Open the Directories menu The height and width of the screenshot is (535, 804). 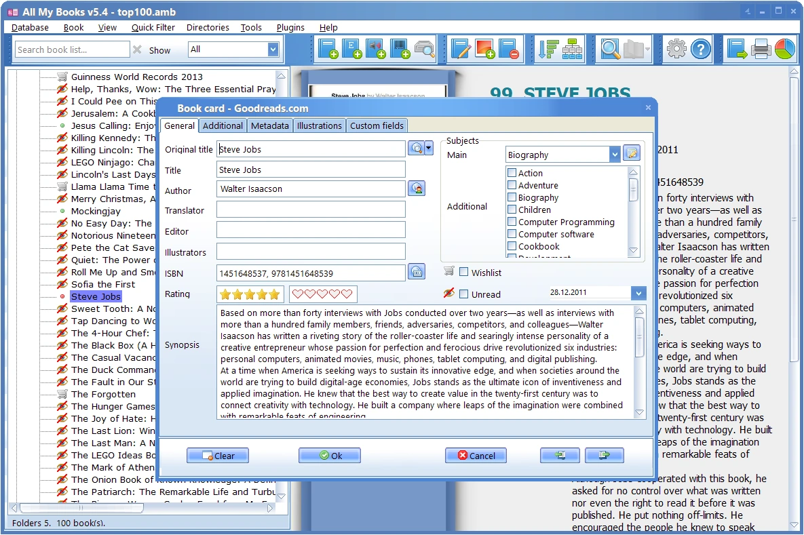208,28
